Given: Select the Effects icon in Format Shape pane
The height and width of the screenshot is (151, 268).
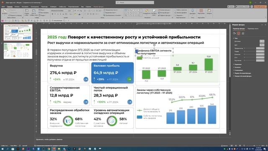Looking at the screenshot, I should tap(239, 34).
